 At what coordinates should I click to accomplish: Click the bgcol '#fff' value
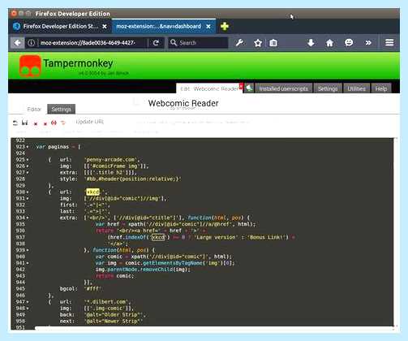click(x=92, y=289)
